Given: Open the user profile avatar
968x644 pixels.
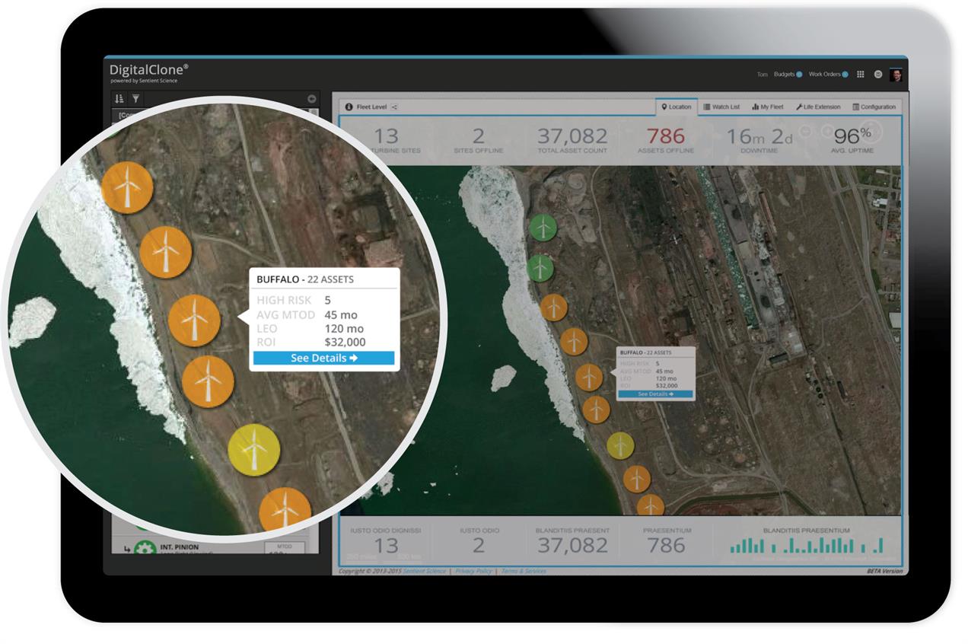Looking at the screenshot, I should 896,75.
